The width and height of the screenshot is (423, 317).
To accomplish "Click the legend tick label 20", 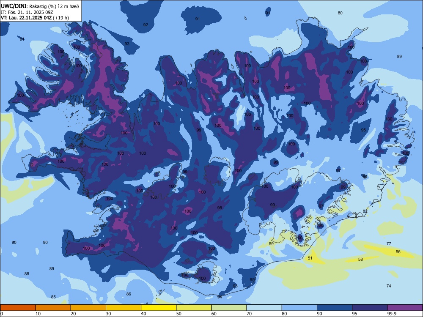I will tap(73, 314).
